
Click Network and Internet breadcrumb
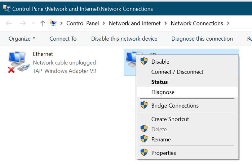pos(135,23)
